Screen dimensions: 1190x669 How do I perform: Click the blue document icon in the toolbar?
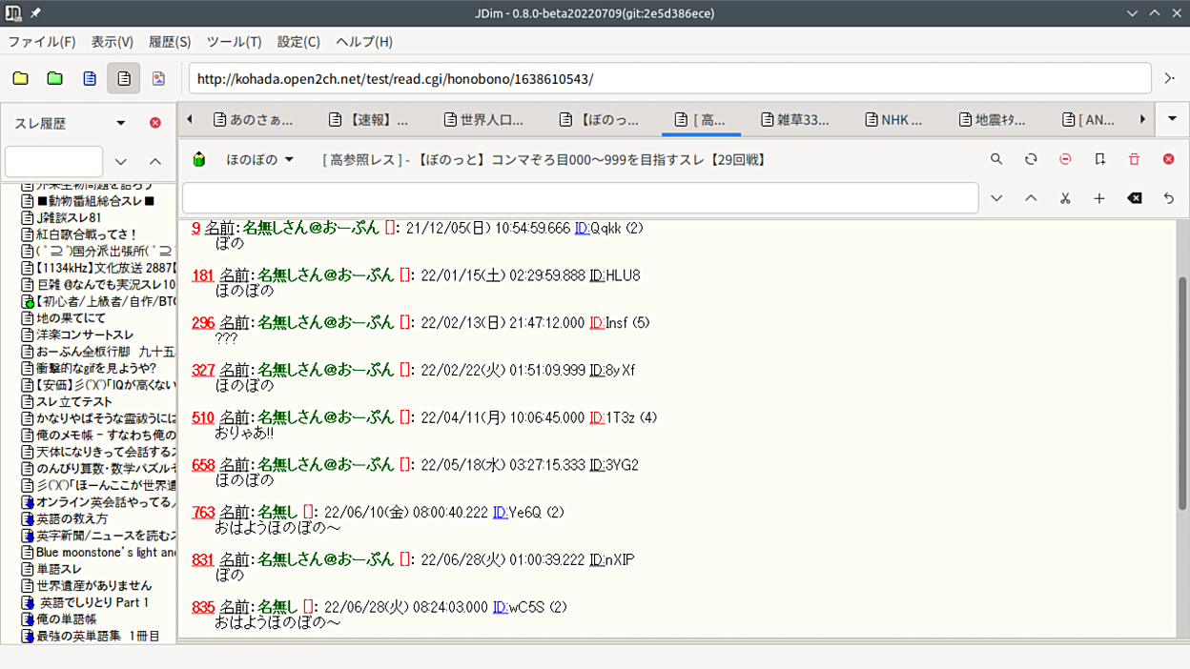pos(90,78)
